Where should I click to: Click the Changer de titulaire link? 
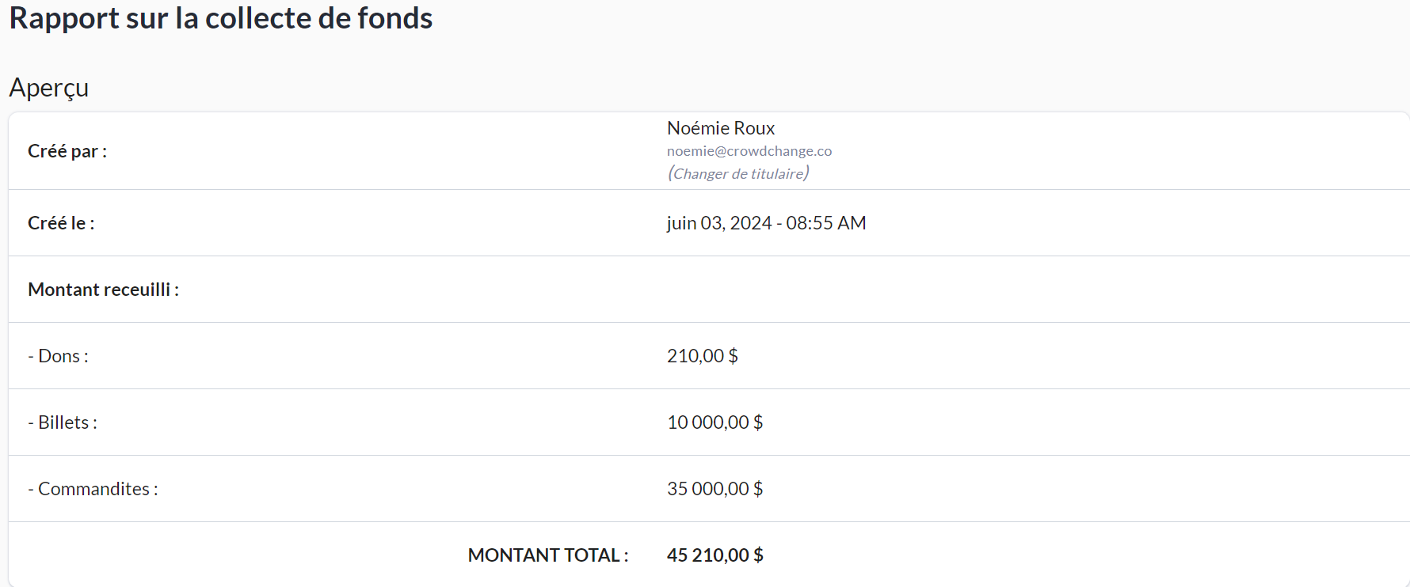738,173
